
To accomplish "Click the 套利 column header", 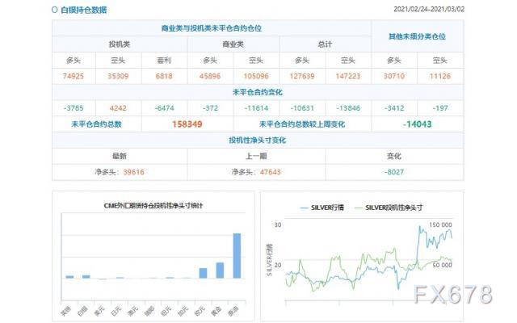I will [x=164, y=61].
